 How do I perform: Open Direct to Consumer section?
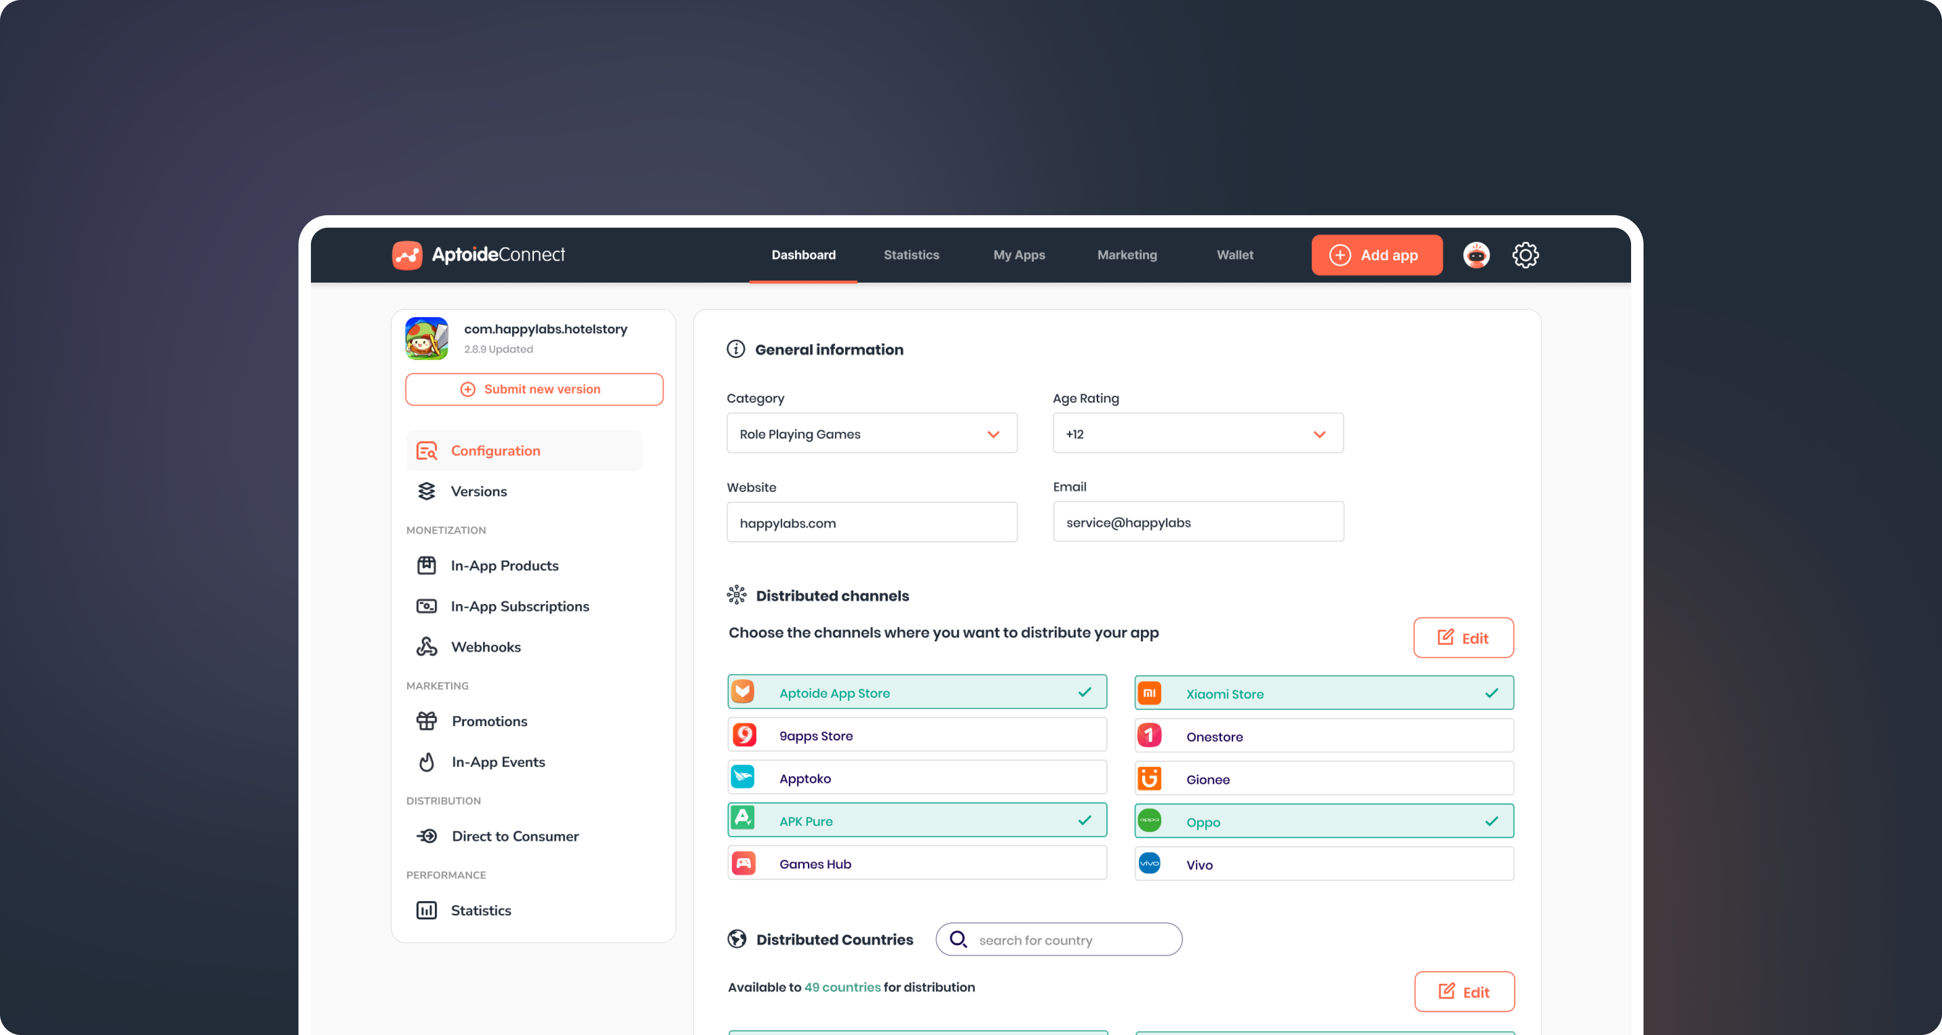[514, 836]
